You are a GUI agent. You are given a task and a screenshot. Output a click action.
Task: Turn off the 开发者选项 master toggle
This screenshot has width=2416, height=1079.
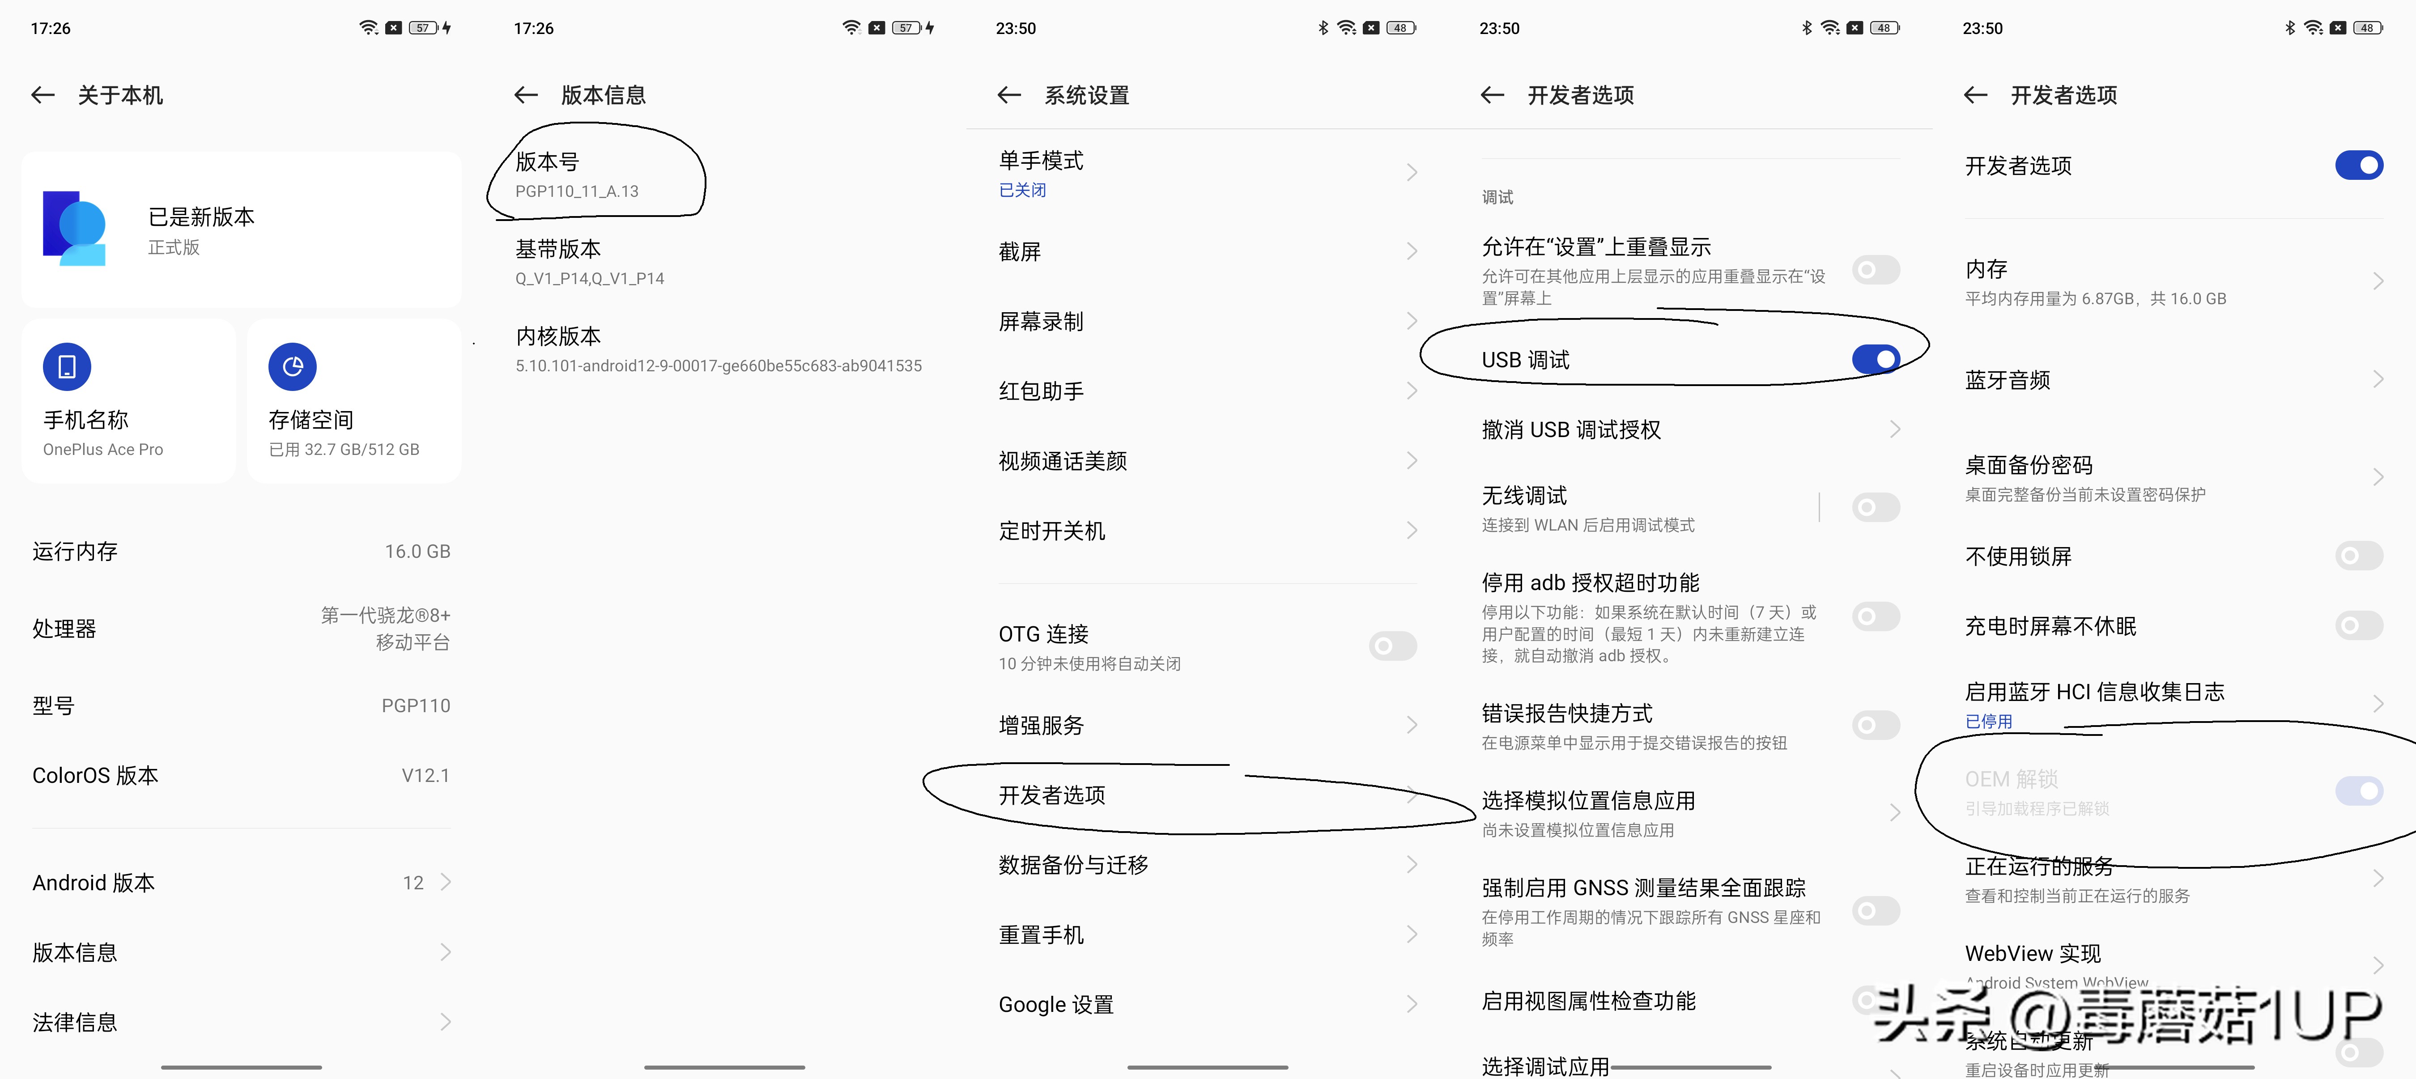coord(2360,165)
